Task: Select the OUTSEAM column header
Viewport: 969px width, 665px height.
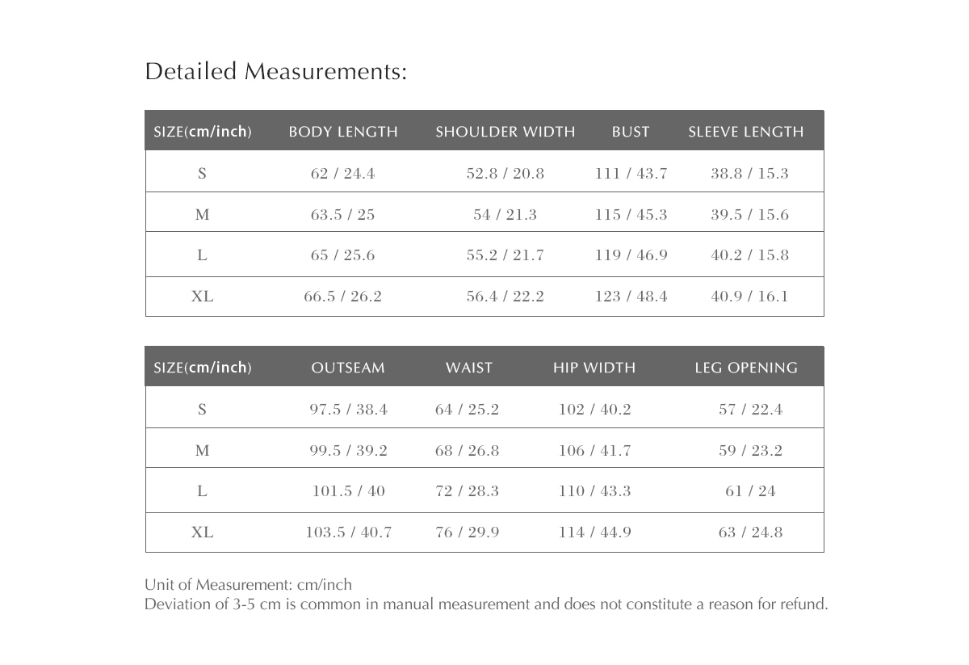Action: click(348, 368)
